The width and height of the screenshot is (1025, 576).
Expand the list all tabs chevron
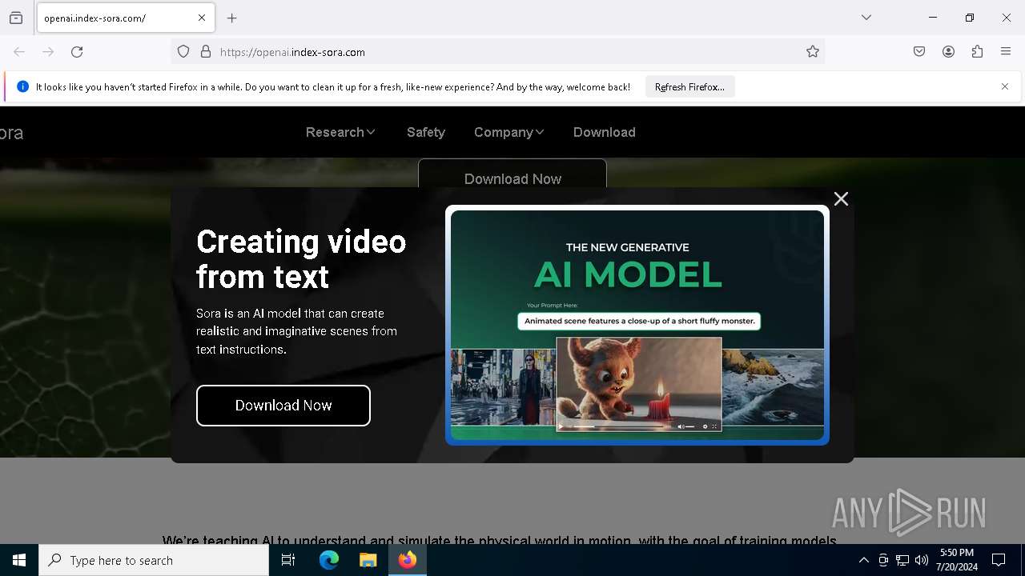coord(866,18)
